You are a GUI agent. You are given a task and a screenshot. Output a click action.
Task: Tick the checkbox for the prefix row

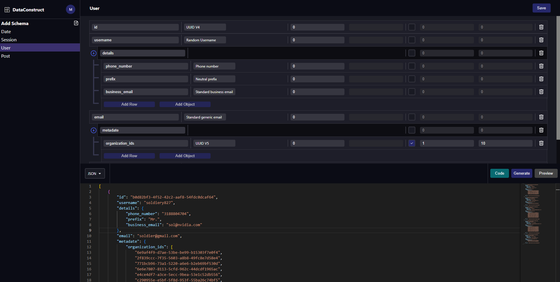point(412,79)
